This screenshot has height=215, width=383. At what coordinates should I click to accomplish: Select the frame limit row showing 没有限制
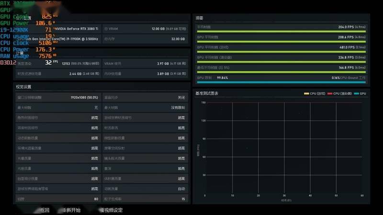tap(145, 107)
